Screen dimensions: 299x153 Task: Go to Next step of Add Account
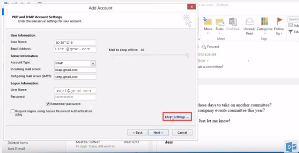click(x=158, y=133)
